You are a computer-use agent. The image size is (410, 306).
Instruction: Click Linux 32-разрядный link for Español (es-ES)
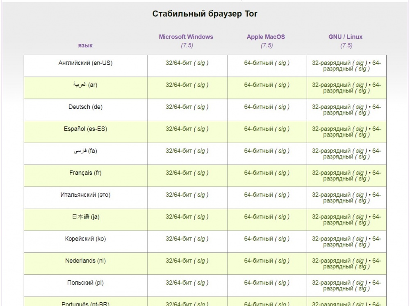point(331,129)
